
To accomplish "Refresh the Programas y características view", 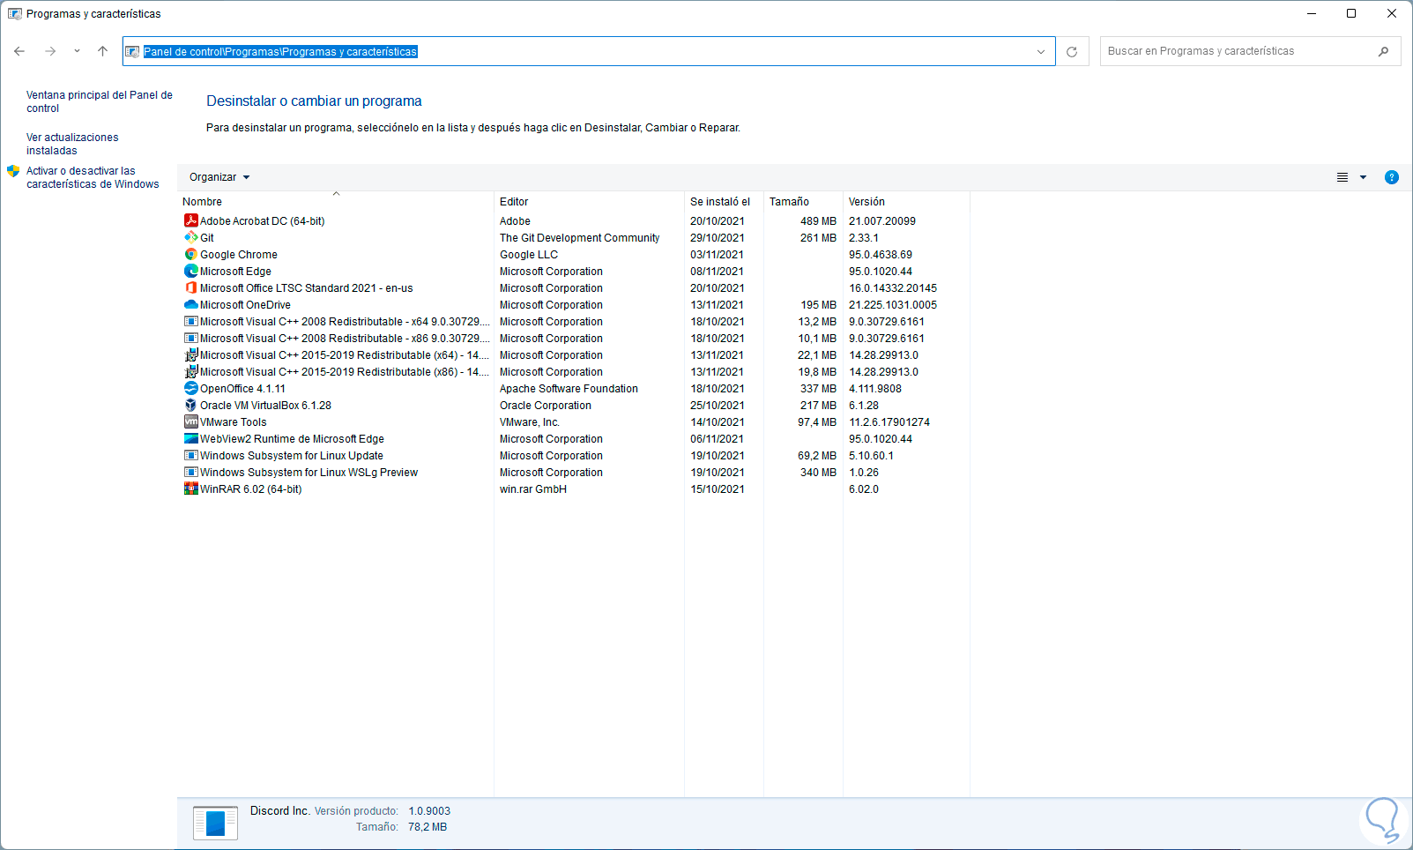I will tap(1072, 51).
